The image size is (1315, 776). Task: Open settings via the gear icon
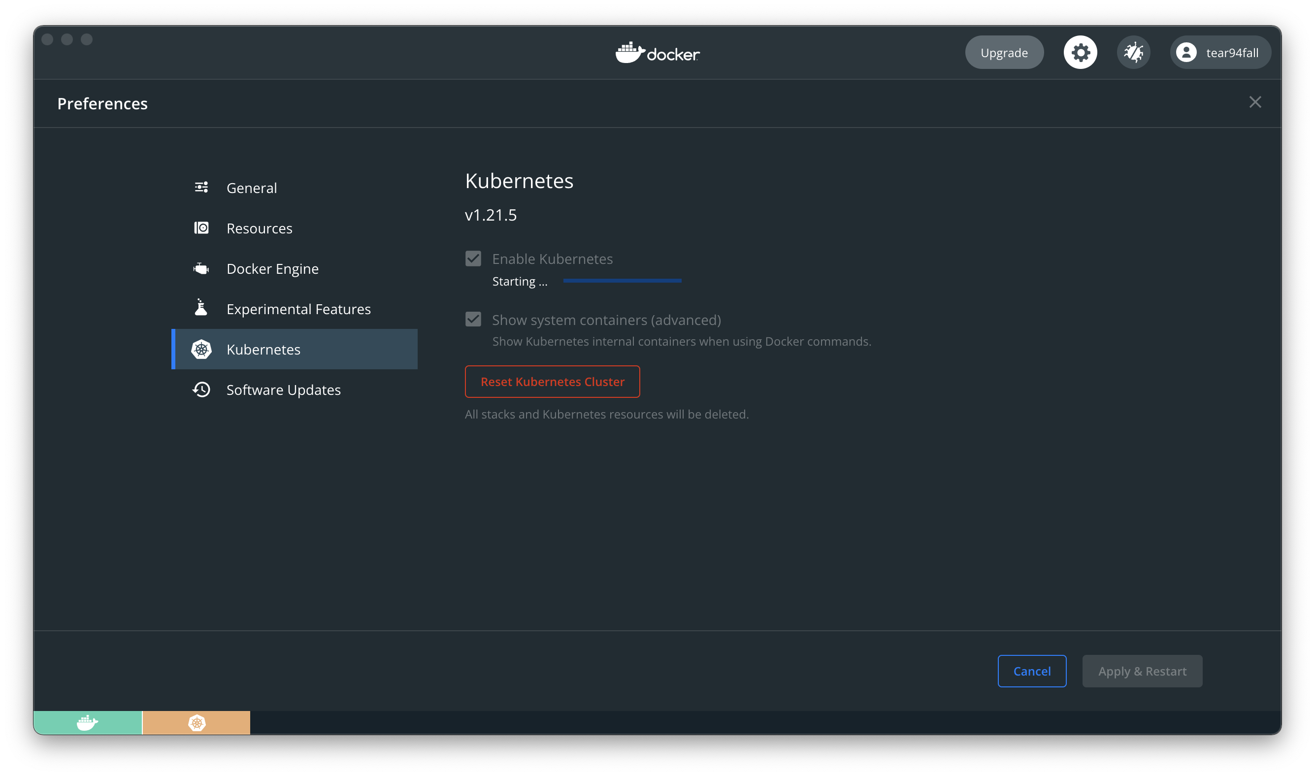[1080, 52]
